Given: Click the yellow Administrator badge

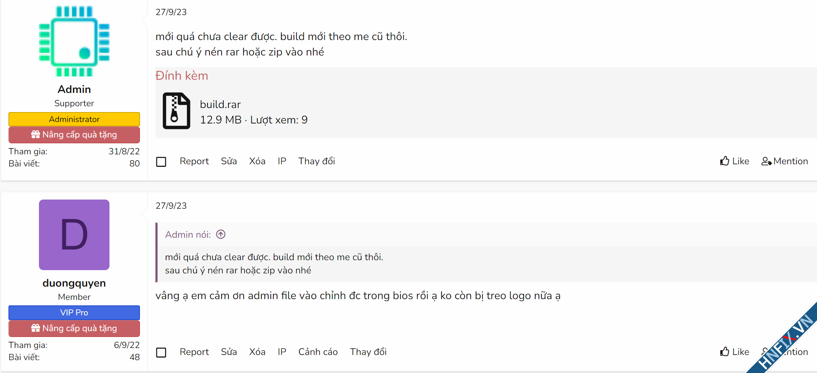Looking at the screenshot, I should [74, 119].
